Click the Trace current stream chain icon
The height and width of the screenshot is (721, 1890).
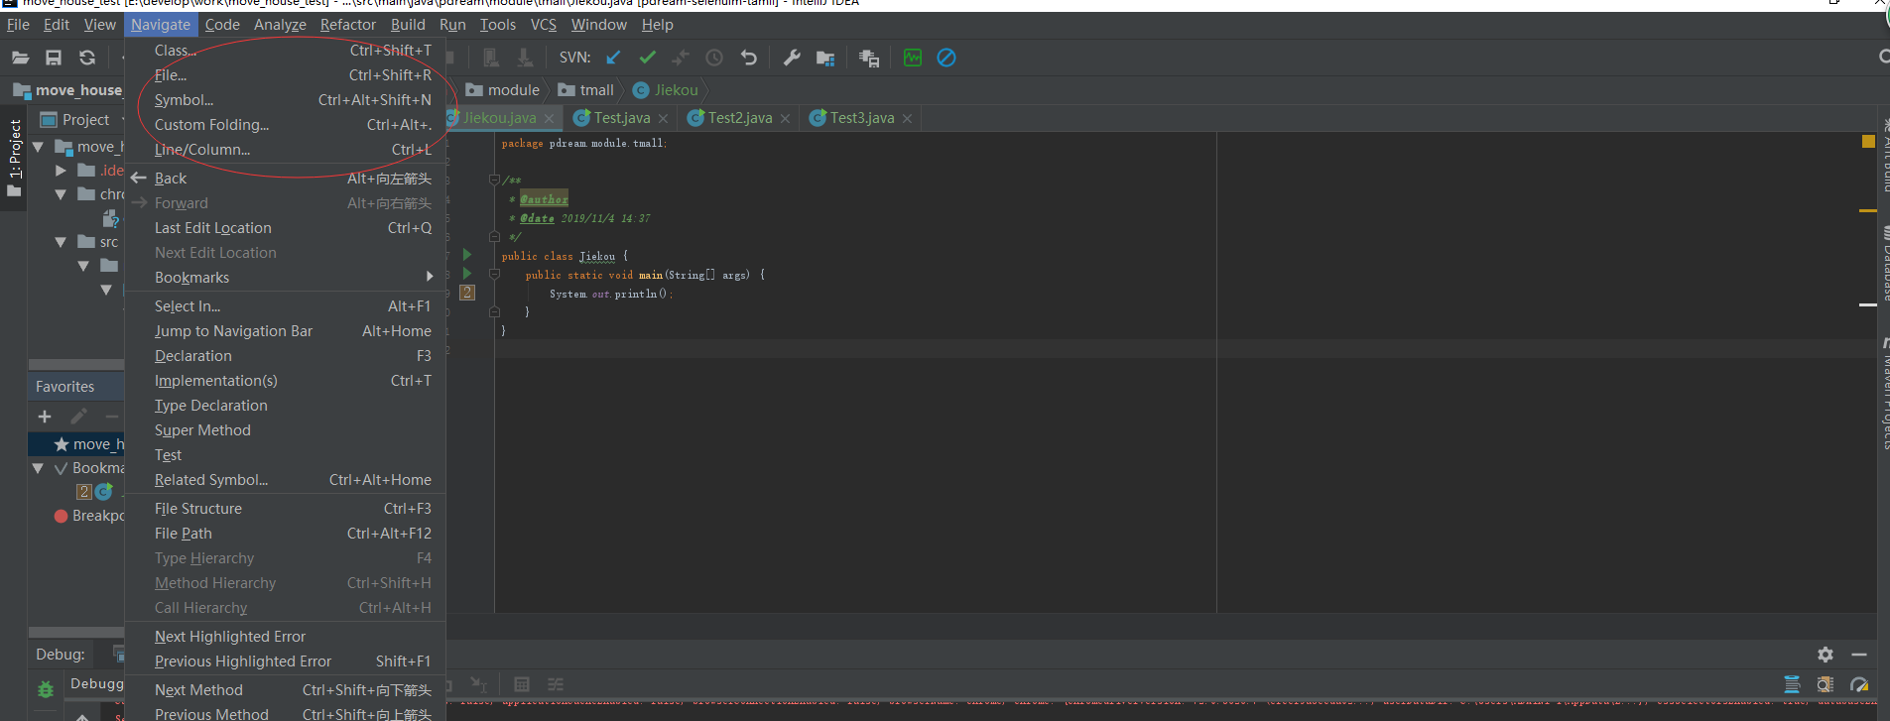[x=556, y=684]
